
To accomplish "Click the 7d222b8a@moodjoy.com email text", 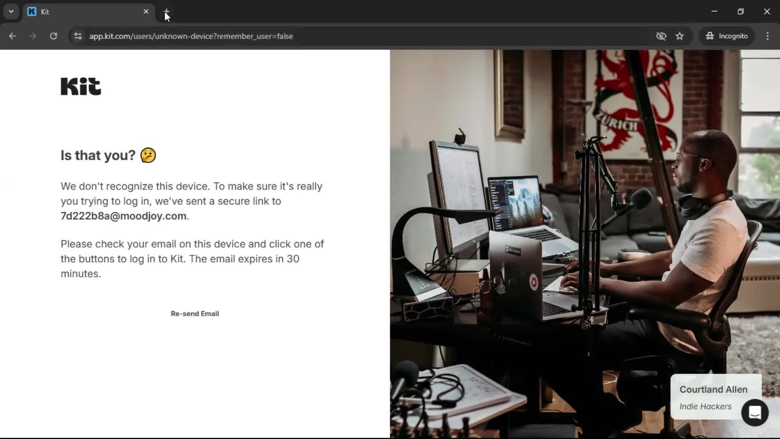I will pyautogui.click(x=123, y=216).
